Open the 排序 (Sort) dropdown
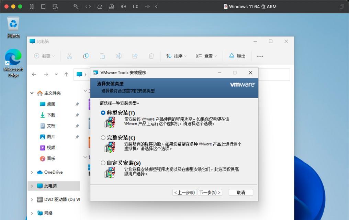Image resolution: width=349 pixels, height=220 pixels. 176,56
